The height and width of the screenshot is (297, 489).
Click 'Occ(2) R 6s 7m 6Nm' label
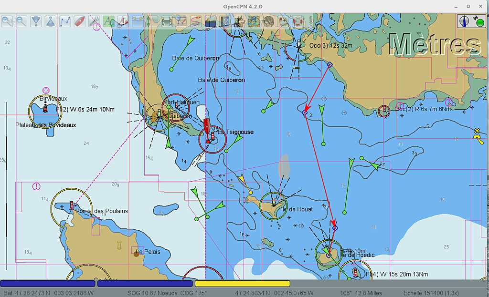[x=423, y=109]
